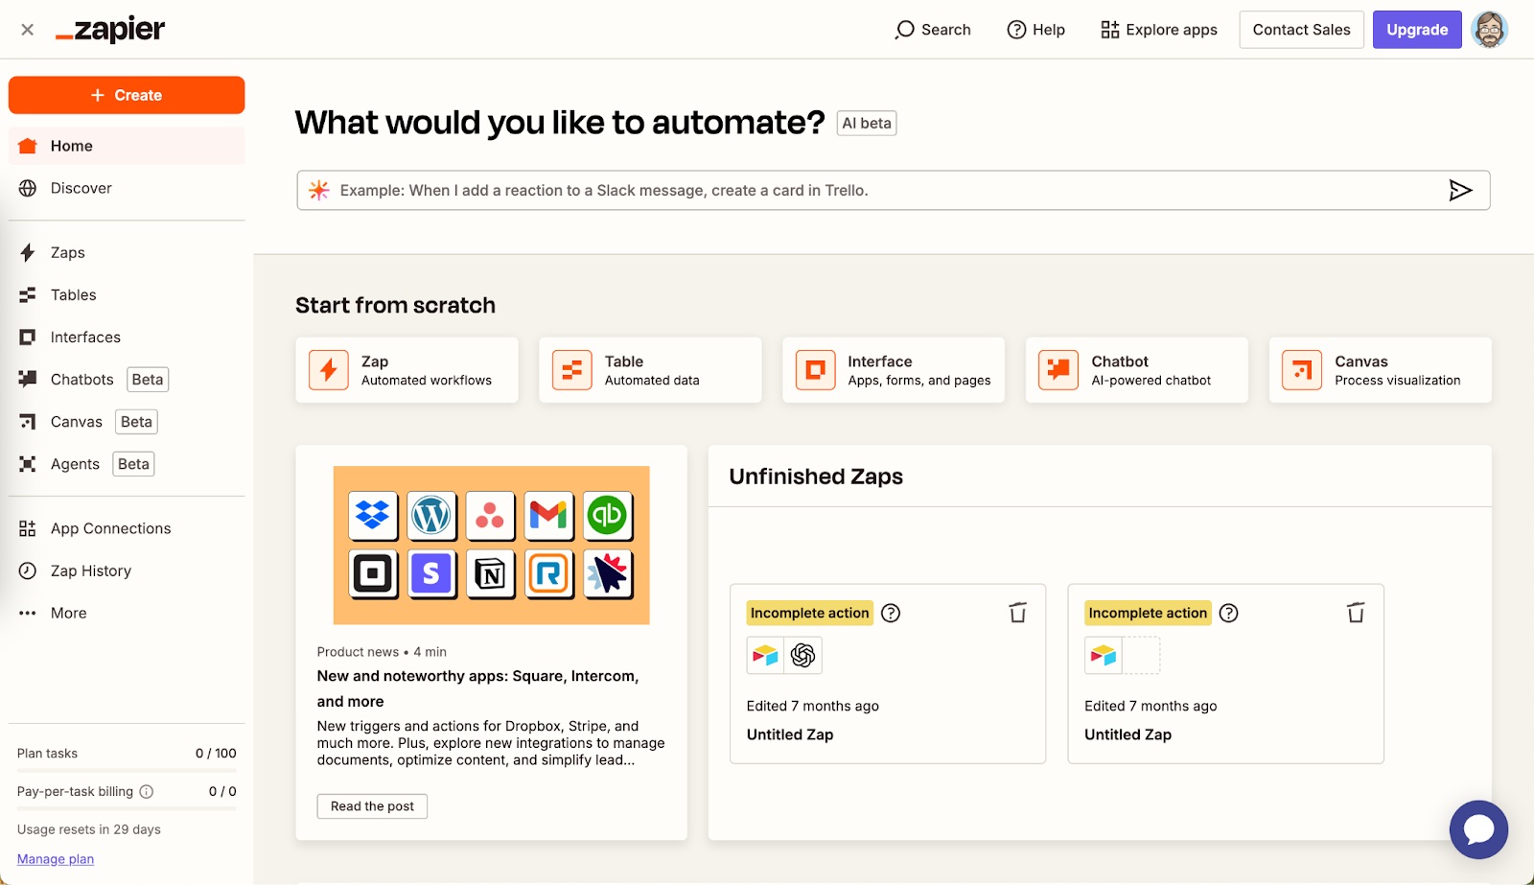This screenshot has height=885, width=1534.
Task: Open Zaps in the sidebar
Action: (127, 252)
